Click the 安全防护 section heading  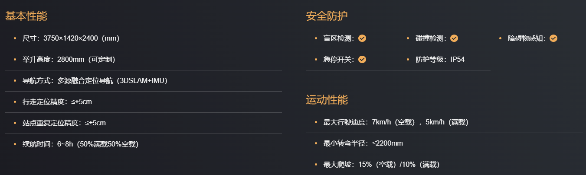click(327, 16)
